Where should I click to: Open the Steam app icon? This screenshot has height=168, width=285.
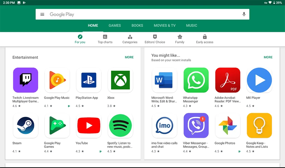pos(26,126)
